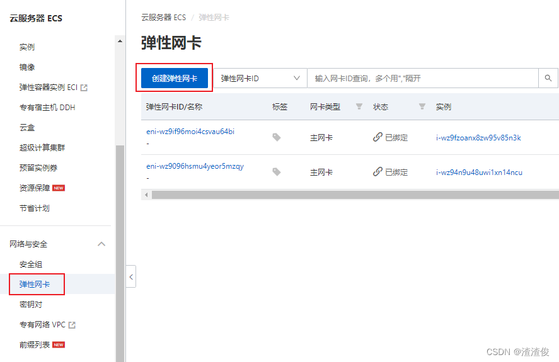Open tag icon for eni-wz9if96moi4csvau64bi row

pos(276,137)
